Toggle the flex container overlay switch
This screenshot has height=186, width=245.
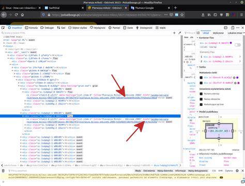click(238, 45)
